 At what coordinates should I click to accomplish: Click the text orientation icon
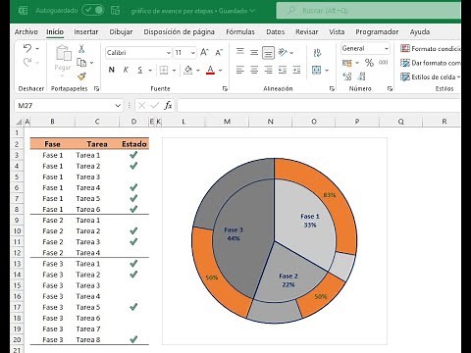[x=283, y=52]
